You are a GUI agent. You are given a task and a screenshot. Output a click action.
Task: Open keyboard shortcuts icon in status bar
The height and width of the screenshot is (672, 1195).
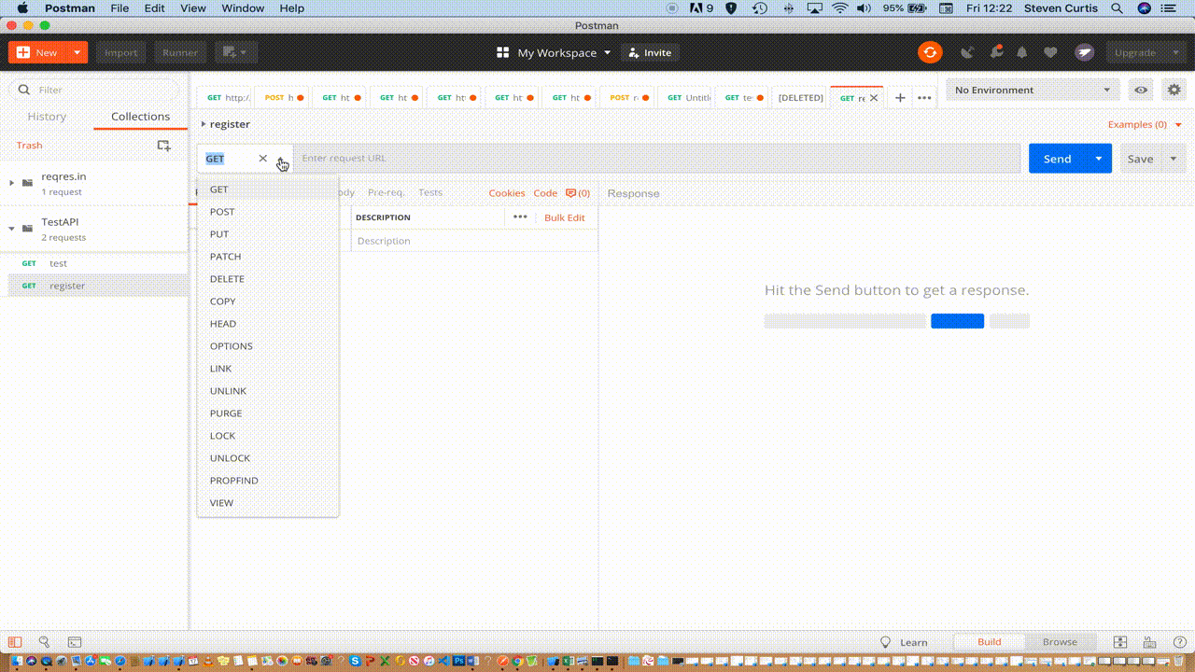point(1150,642)
